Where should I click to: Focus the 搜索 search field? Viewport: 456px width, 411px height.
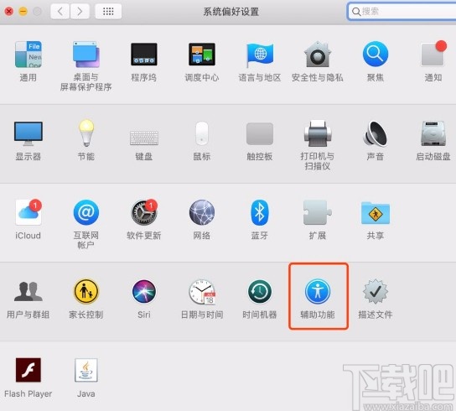[402, 12]
